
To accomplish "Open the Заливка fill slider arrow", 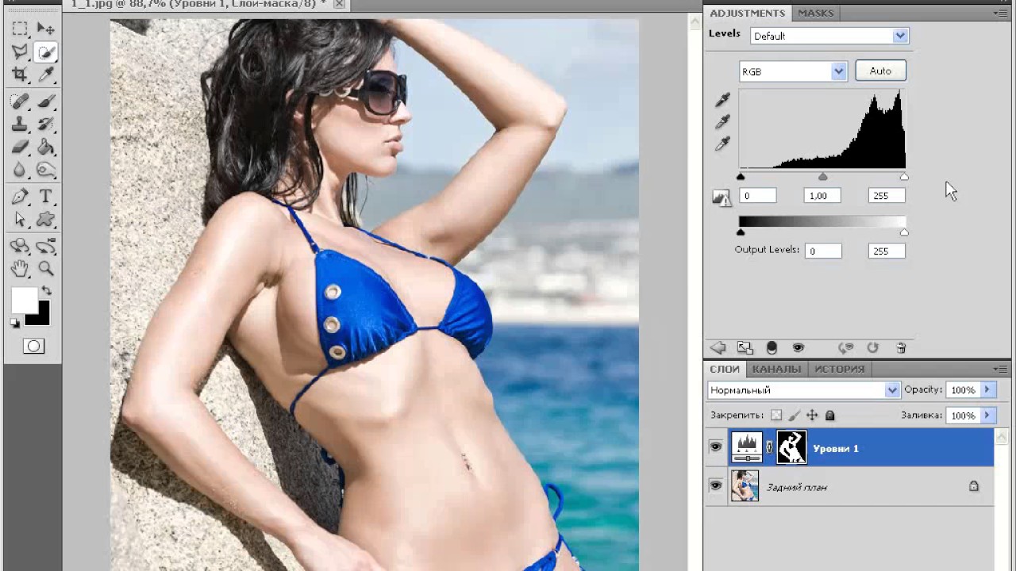I will (x=987, y=415).
